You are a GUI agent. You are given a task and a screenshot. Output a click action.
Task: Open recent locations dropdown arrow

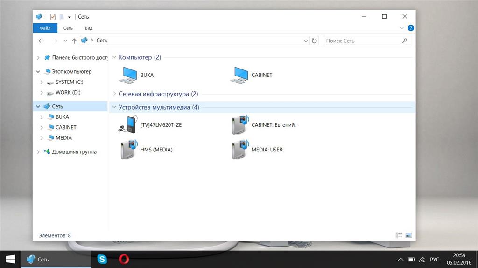65,41
